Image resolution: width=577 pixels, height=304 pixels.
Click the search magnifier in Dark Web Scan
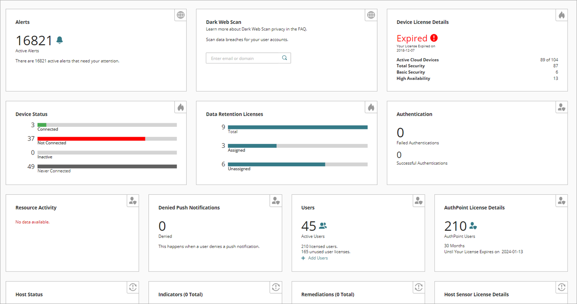click(x=284, y=58)
